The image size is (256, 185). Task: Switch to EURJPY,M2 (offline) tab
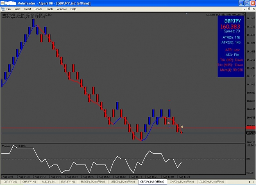pos(93,182)
